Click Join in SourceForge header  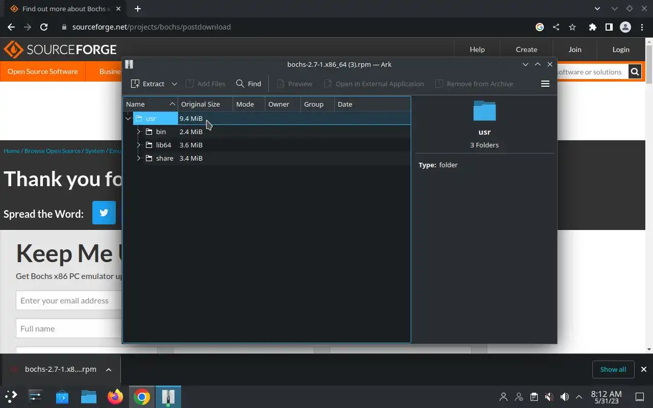[x=575, y=49]
